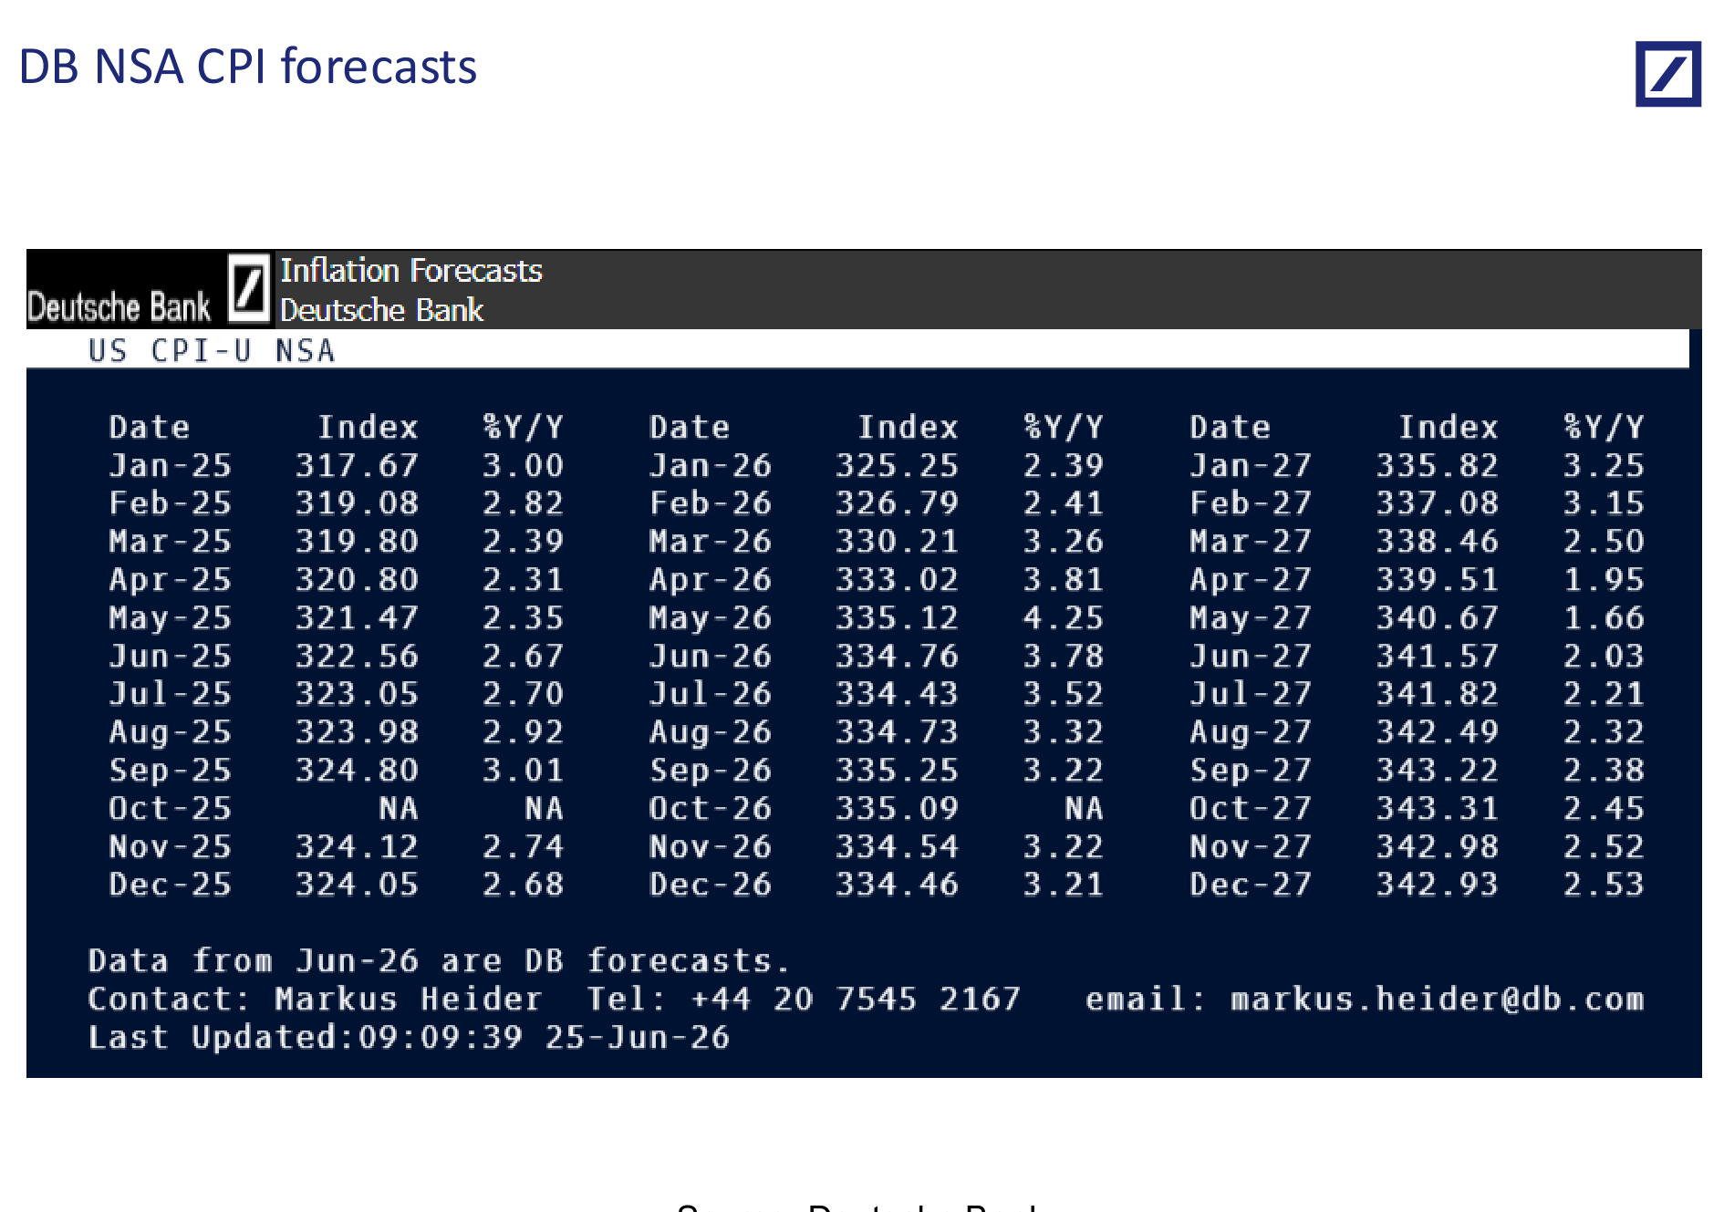Select the May-27 %Y/Y value 1.66
Image resolution: width=1724 pixels, height=1212 pixels.
(x=1604, y=617)
